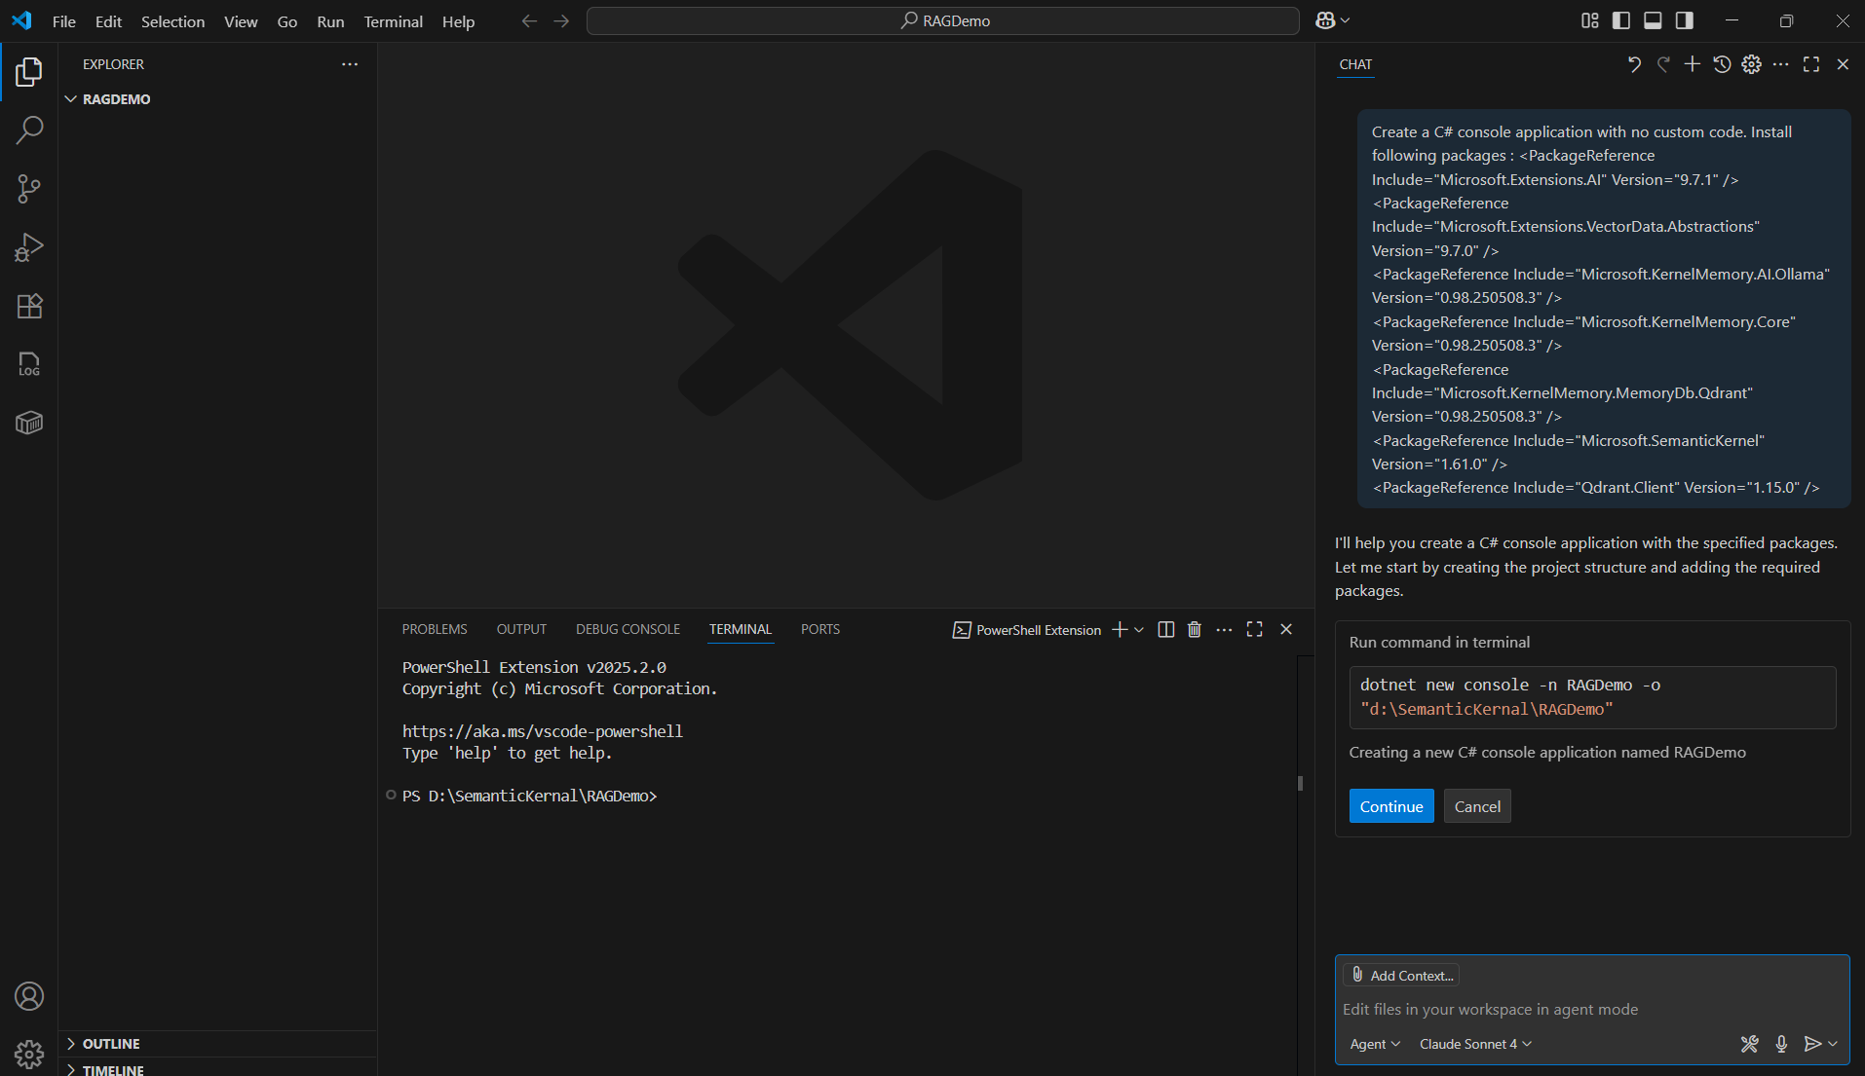Kill terminal with trash icon
The height and width of the screenshot is (1076, 1865).
coord(1195,630)
